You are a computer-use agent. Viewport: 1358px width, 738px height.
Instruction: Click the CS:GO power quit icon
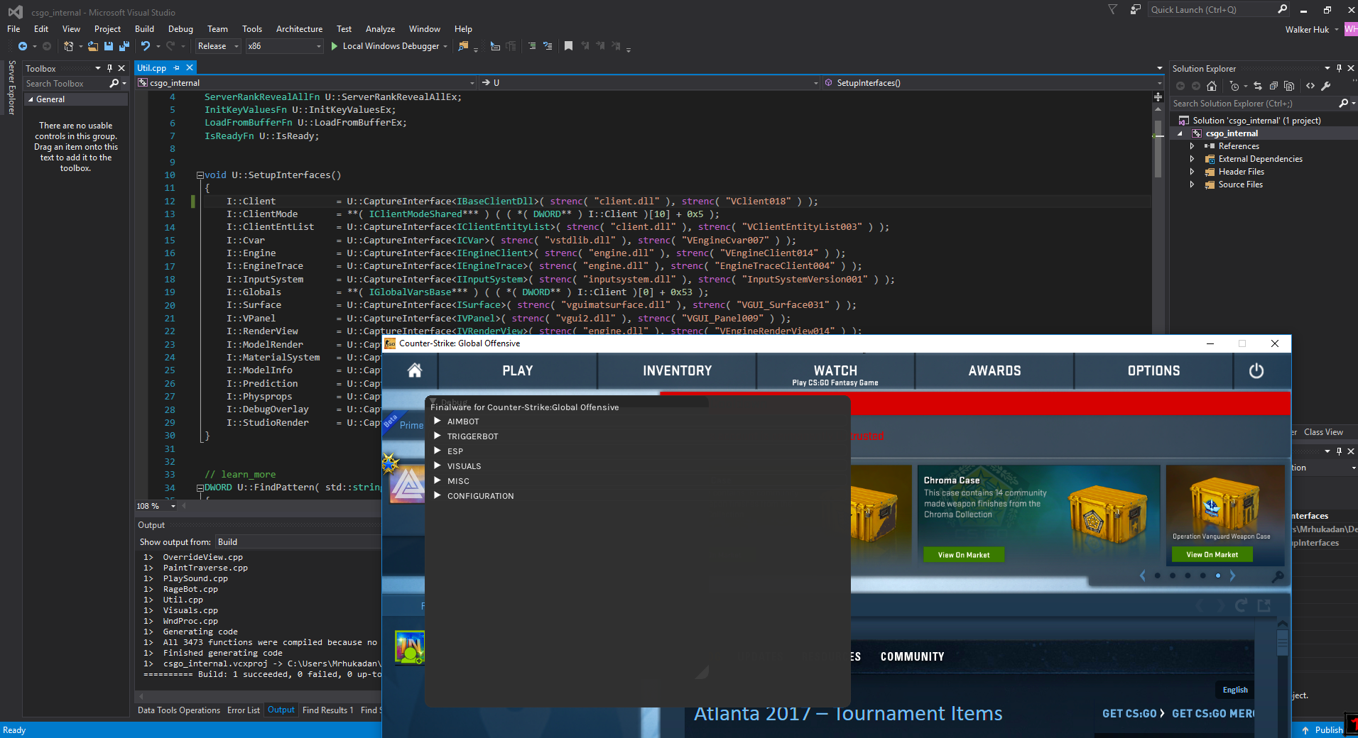coord(1256,370)
